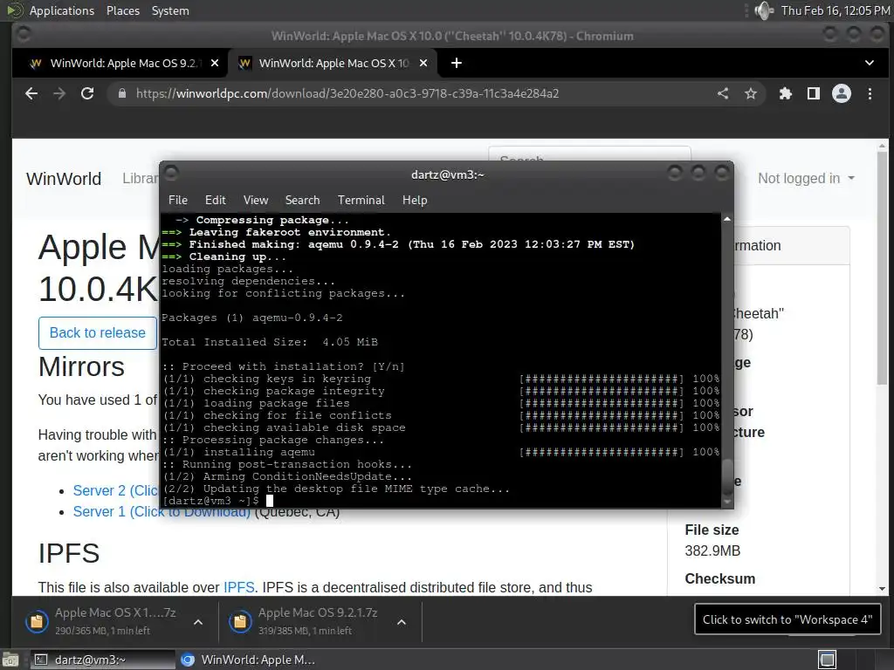Open the Places menu in top panel
The height and width of the screenshot is (670, 894).
coord(123,10)
